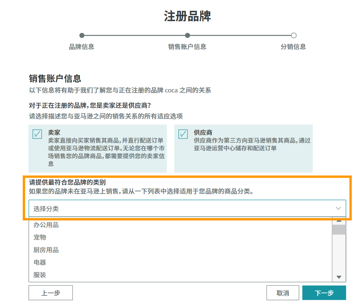Click the dropdown chevron arrow of 选择分类
Image resolution: width=358 pixels, height=305 pixels.
click(338, 208)
